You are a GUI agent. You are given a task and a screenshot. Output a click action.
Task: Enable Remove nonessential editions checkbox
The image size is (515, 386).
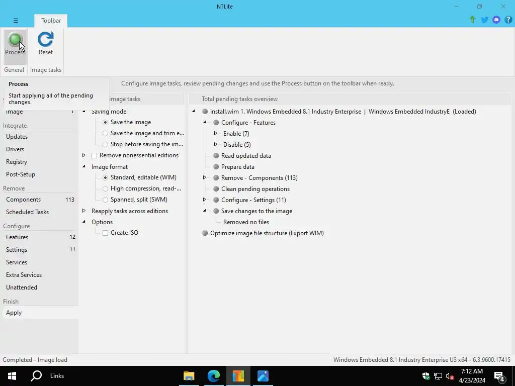[x=94, y=156]
